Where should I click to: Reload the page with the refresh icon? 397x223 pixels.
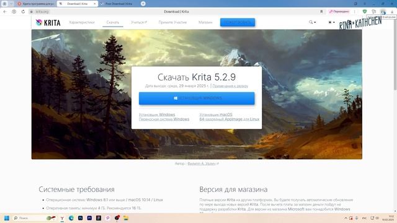[23, 12]
